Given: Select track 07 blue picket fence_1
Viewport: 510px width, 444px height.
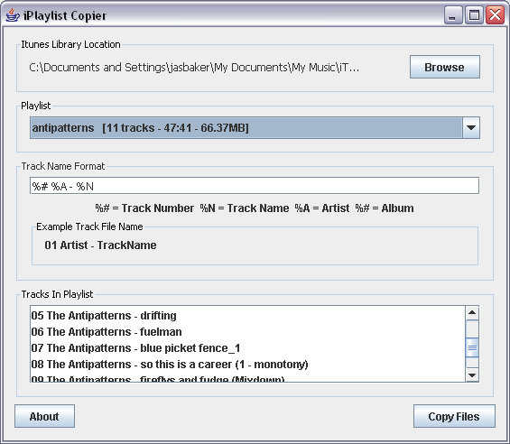Looking at the screenshot, I should tap(247, 348).
